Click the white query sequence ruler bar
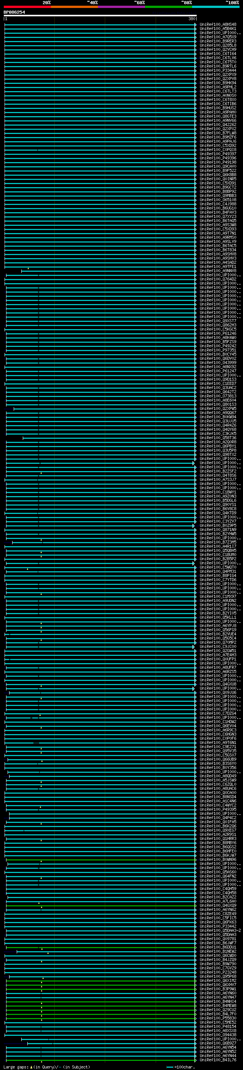Screen dimensions: 243x1070 pyautogui.click(x=100, y=16)
